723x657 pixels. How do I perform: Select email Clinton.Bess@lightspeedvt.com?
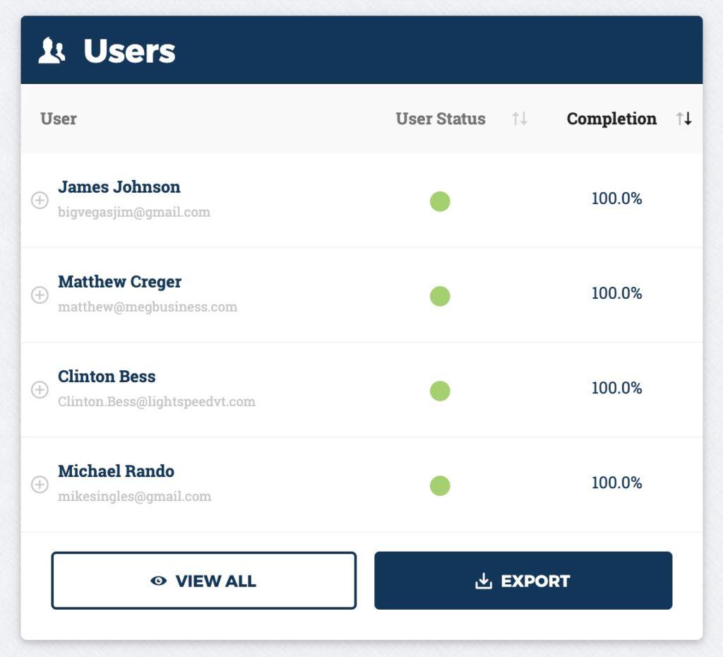click(156, 401)
